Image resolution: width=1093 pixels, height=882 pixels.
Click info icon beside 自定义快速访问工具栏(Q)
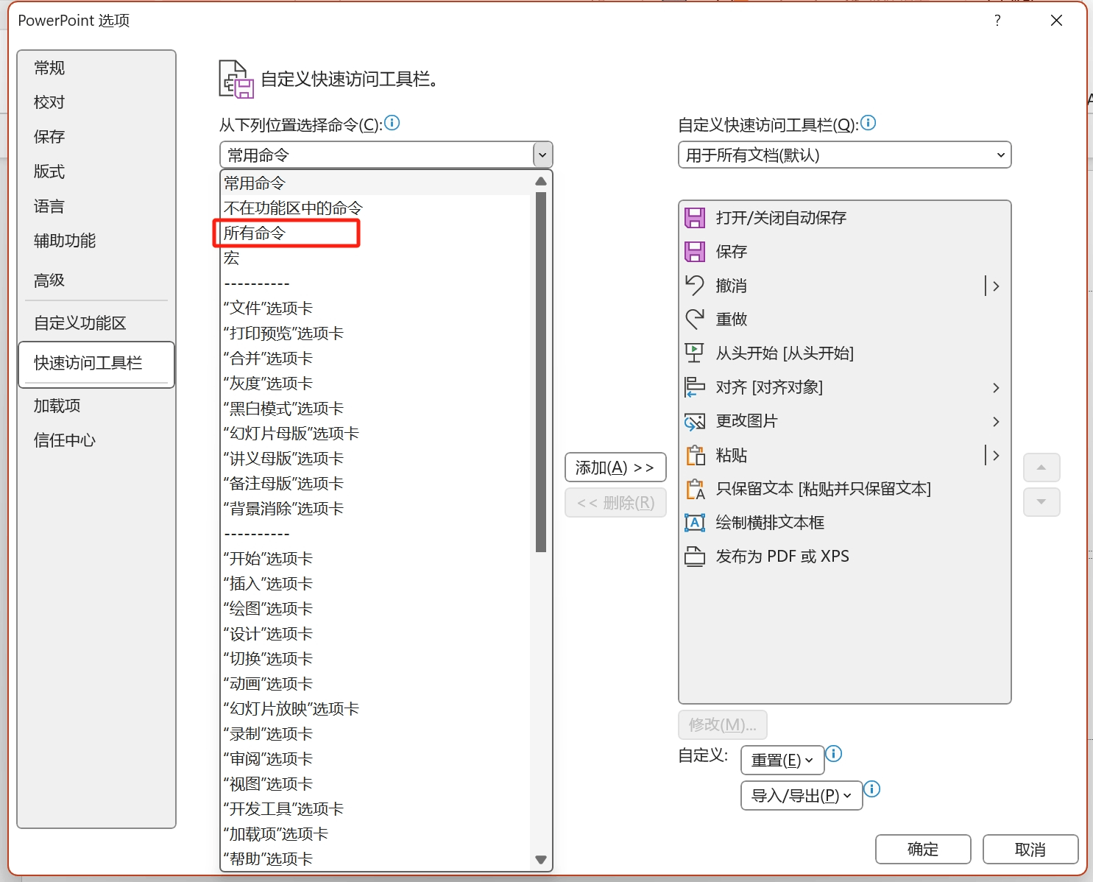tap(869, 123)
